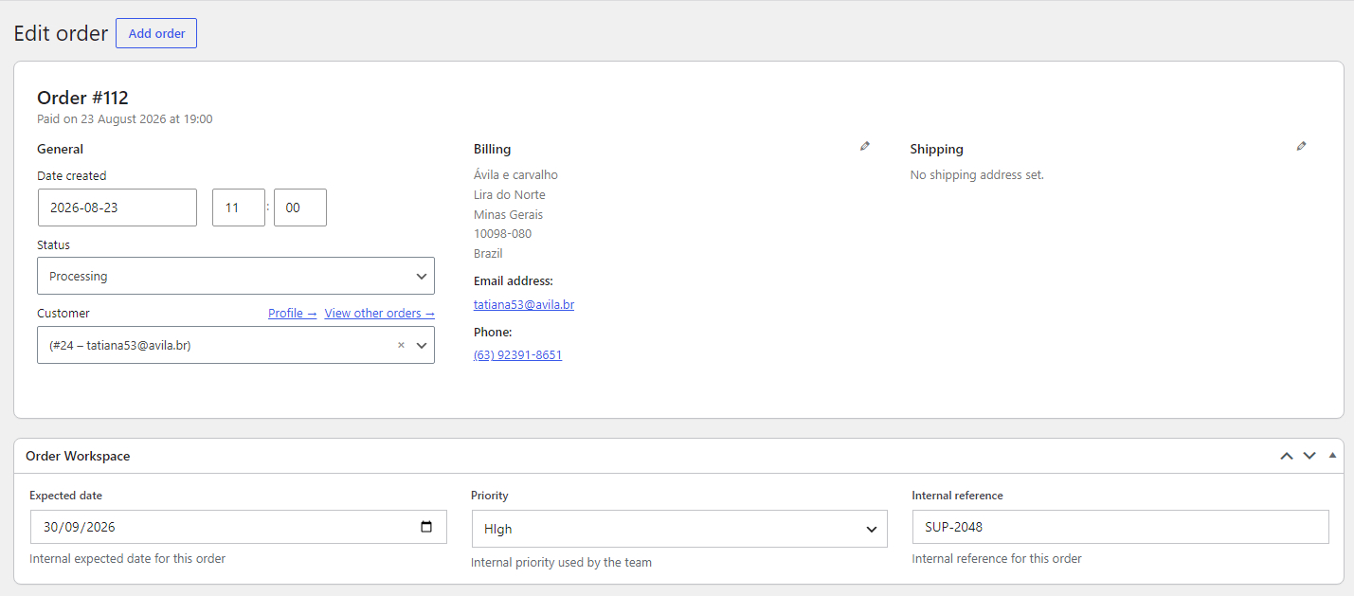Click the phone number link

[517, 355]
